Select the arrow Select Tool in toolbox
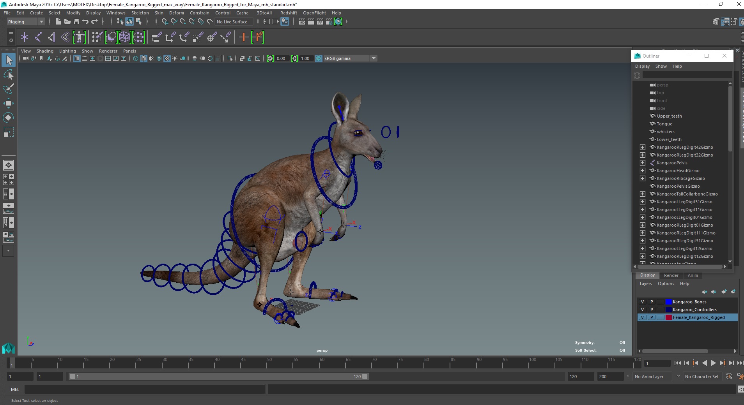 (x=9, y=60)
